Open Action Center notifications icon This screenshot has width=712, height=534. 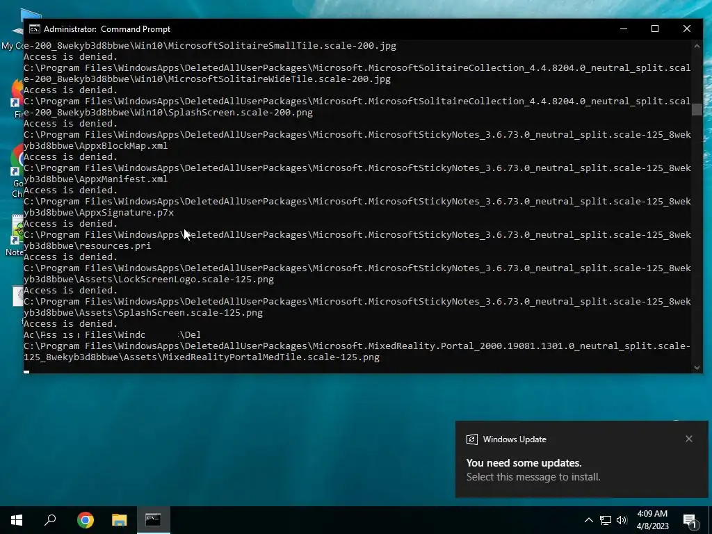click(690, 520)
